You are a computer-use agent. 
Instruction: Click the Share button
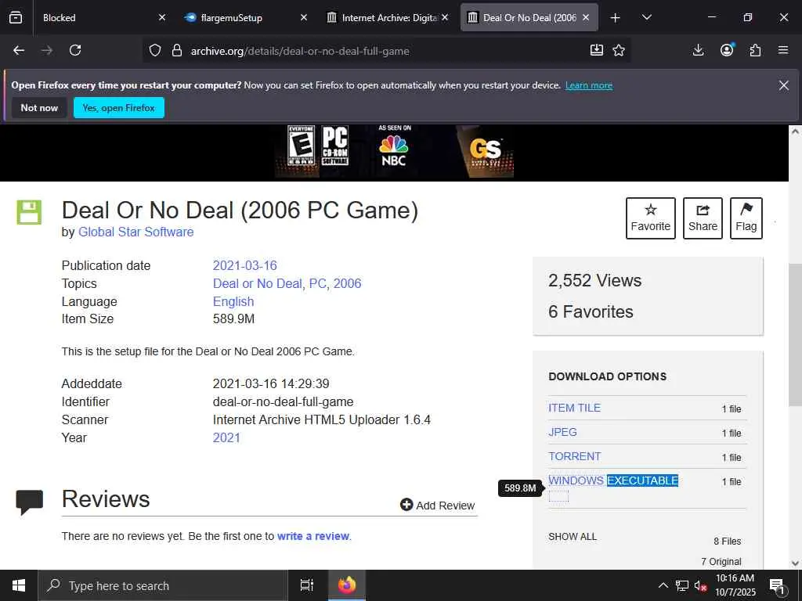(703, 218)
